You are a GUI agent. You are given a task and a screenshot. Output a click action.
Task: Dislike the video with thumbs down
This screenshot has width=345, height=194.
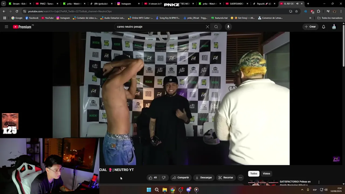point(164,178)
